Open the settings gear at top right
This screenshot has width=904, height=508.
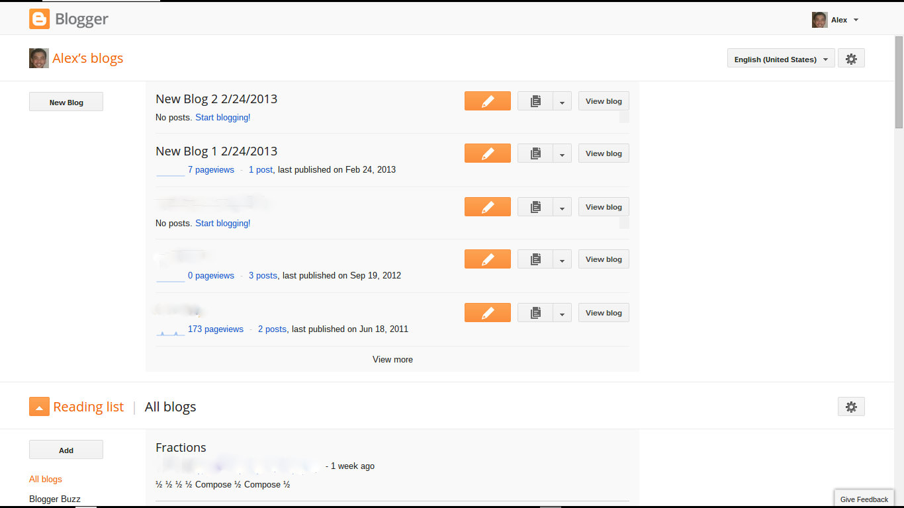[851, 58]
